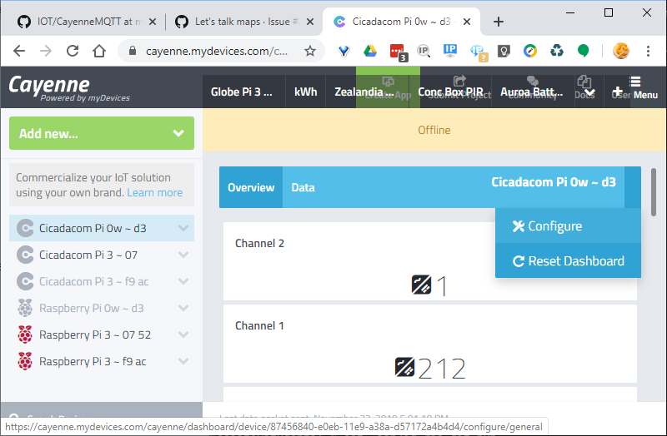Viewport: 667px width, 436px height.
Task: Click the Channel 1 value 212
Action: click(442, 368)
